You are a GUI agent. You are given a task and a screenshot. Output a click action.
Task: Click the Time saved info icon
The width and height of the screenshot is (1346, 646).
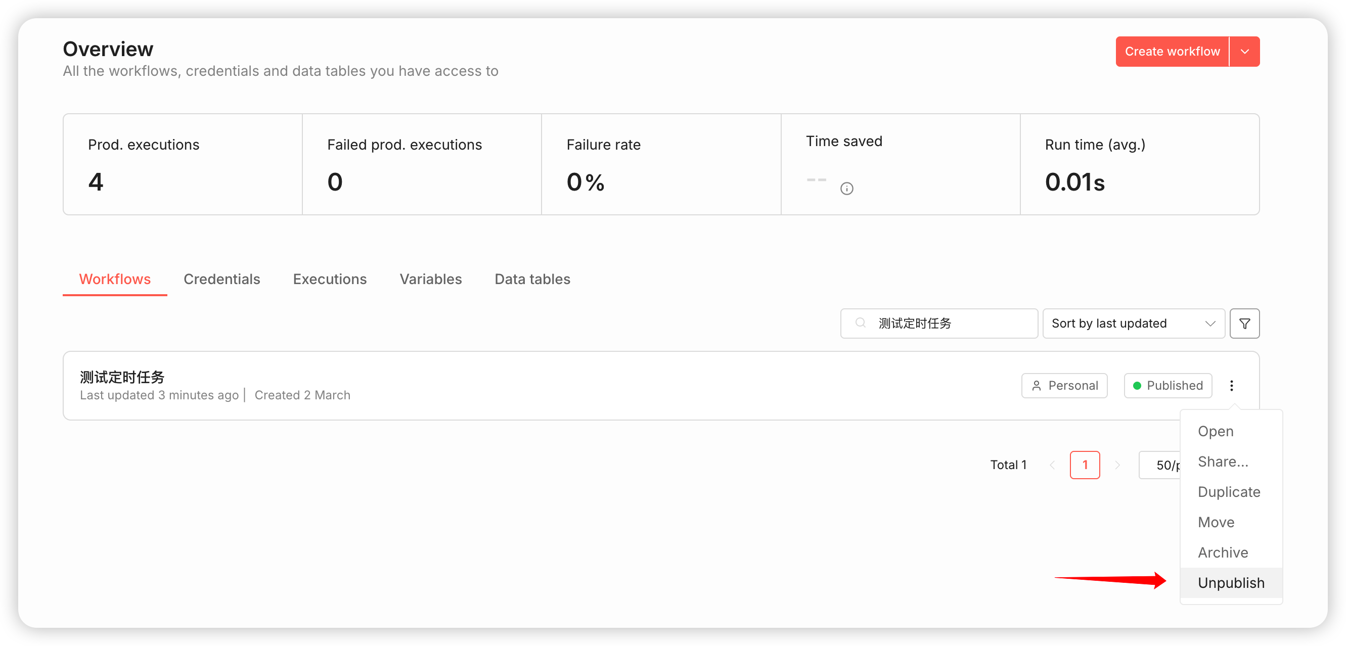point(846,189)
